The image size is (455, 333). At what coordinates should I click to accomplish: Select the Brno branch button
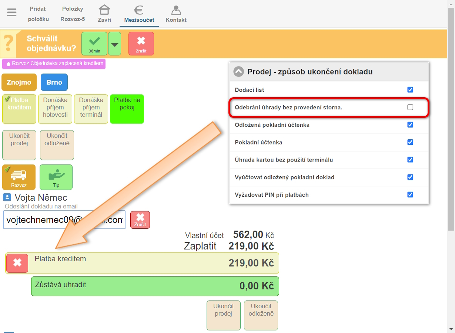(54, 82)
